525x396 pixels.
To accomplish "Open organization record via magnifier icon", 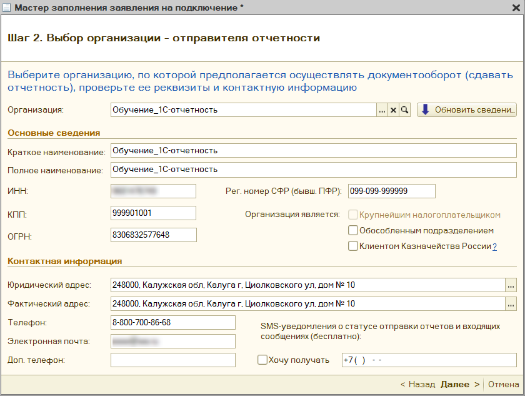I will [x=404, y=110].
